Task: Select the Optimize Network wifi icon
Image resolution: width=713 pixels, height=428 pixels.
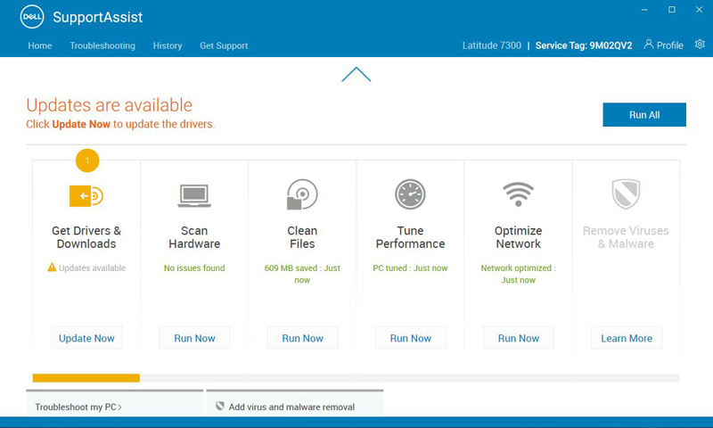Action: [x=518, y=194]
